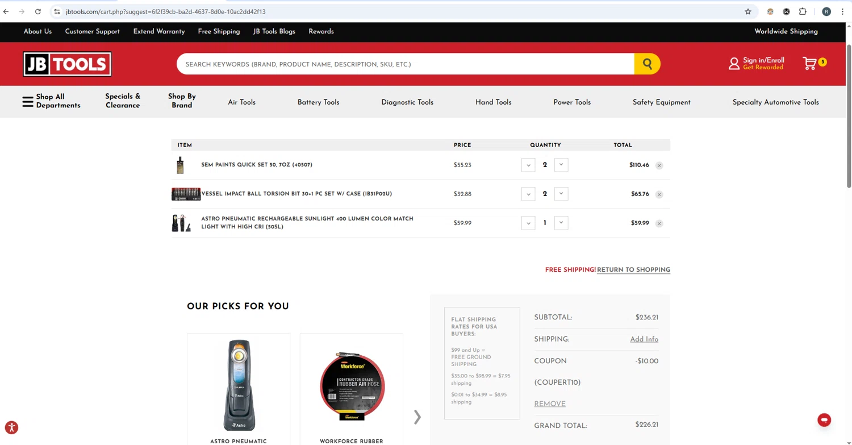The height and width of the screenshot is (445, 852).
Task: Increase quantity of SEM Paints Quick Set
Action: tap(561, 165)
